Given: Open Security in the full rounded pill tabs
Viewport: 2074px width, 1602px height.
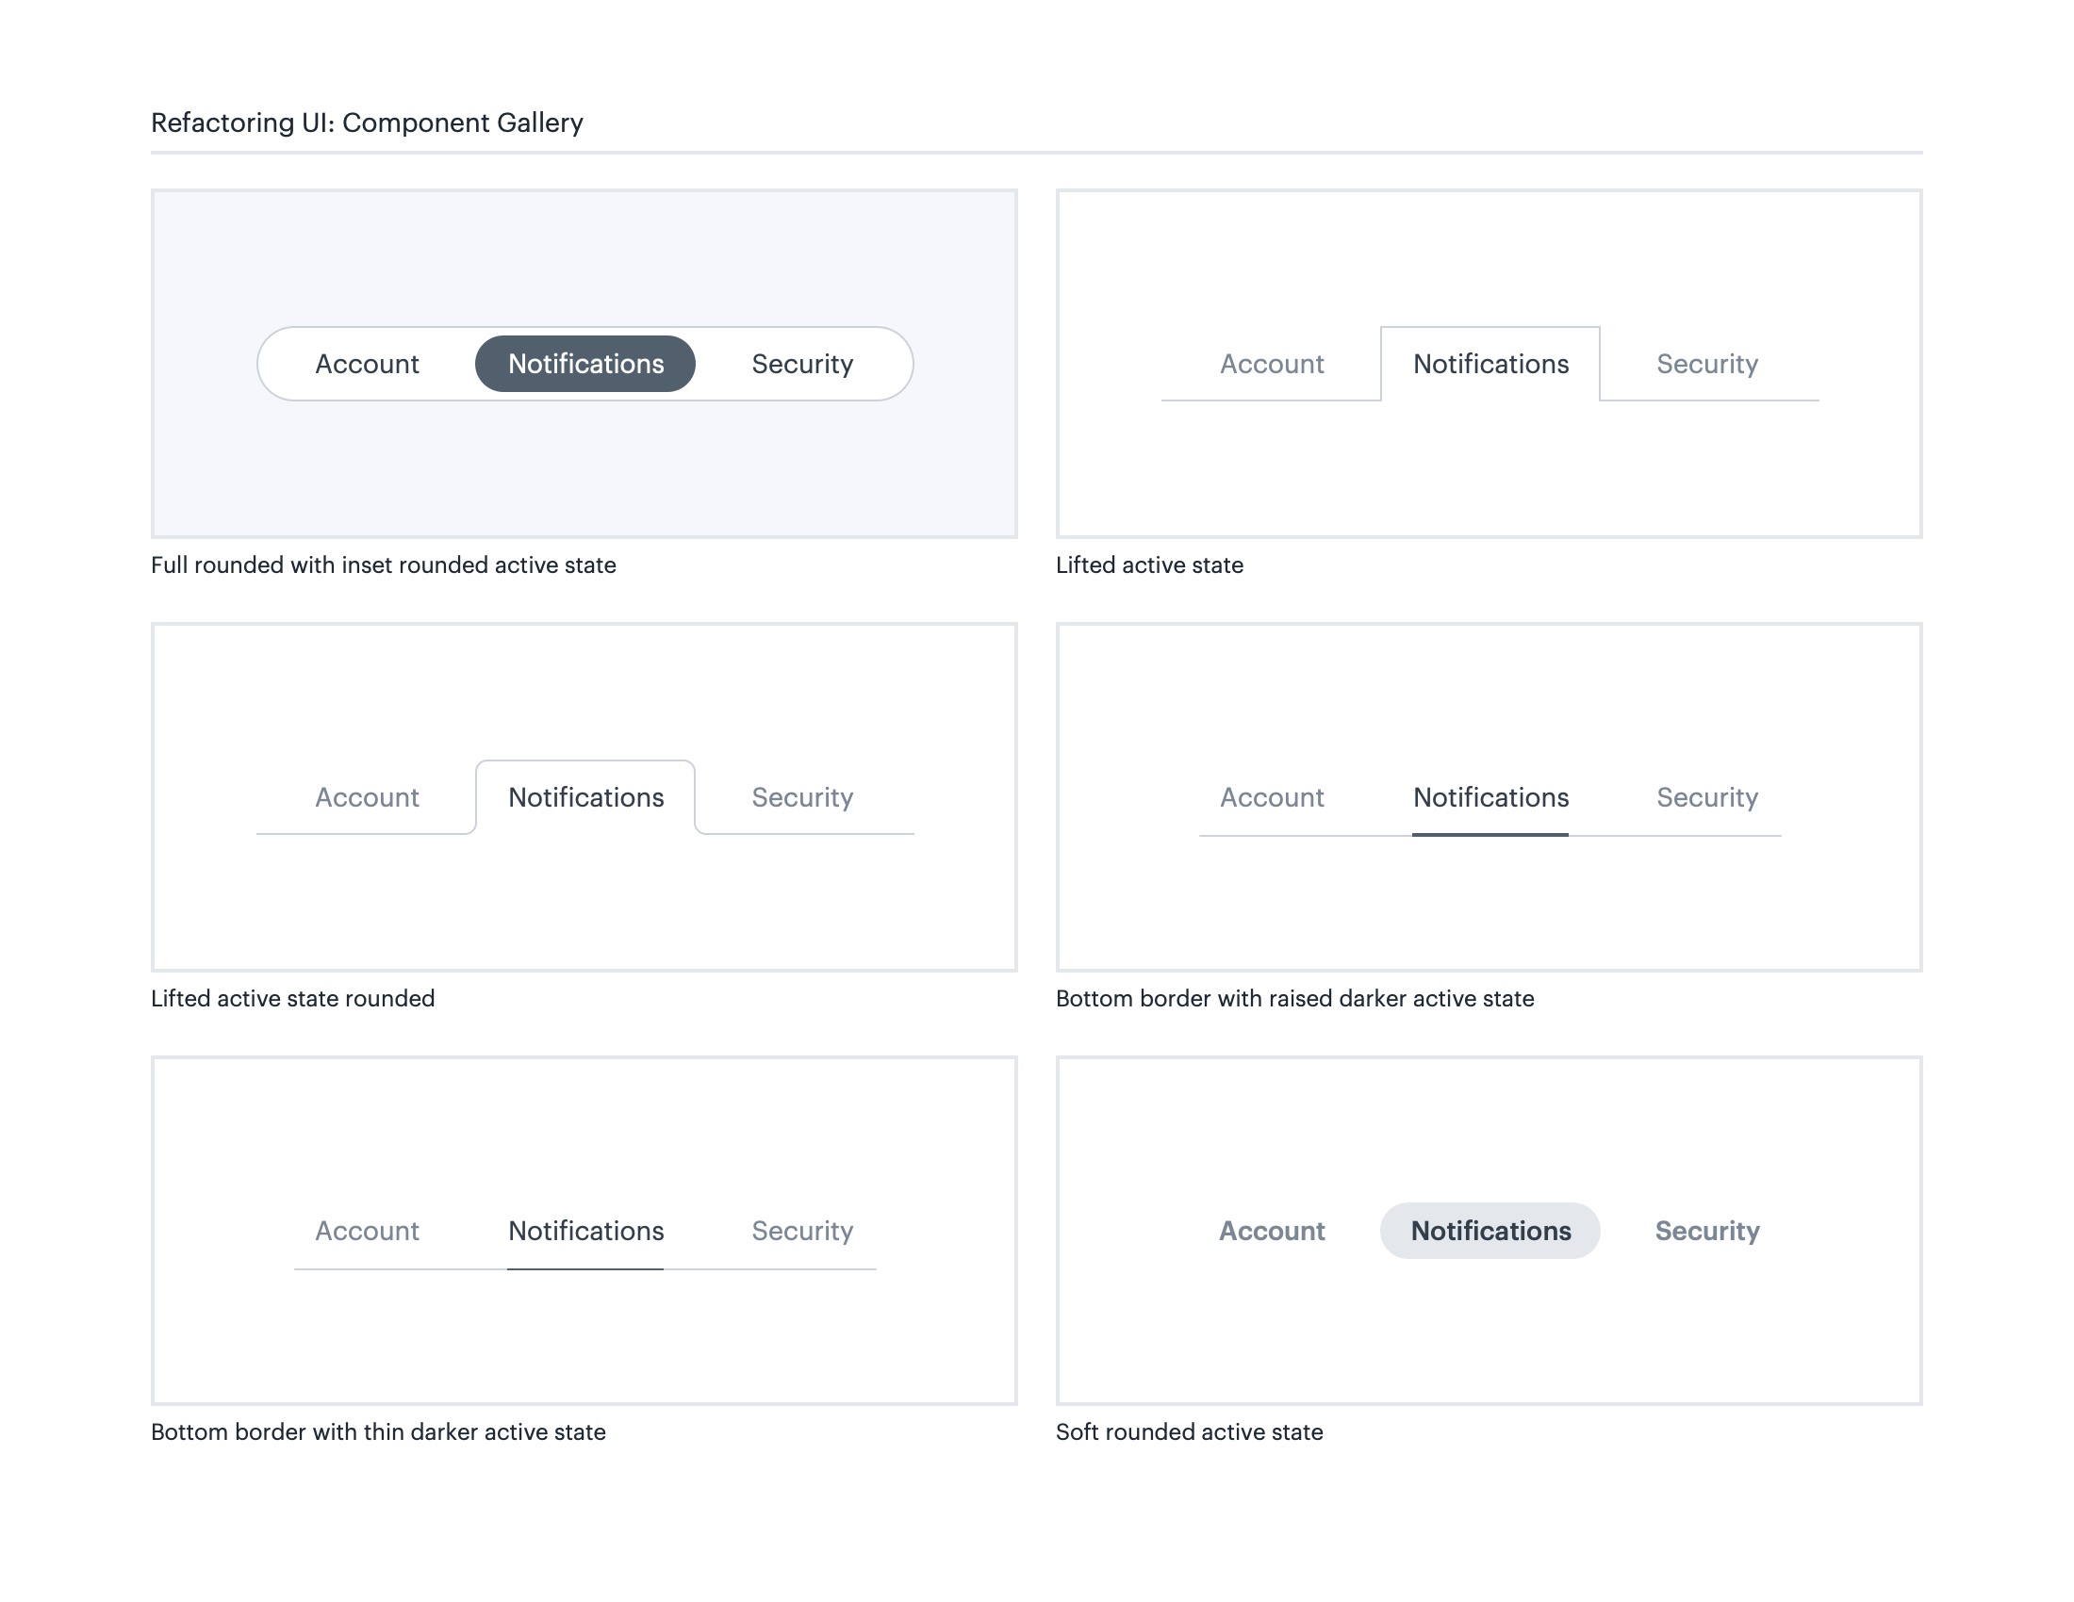Looking at the screenshot, I should pos(802,364).
